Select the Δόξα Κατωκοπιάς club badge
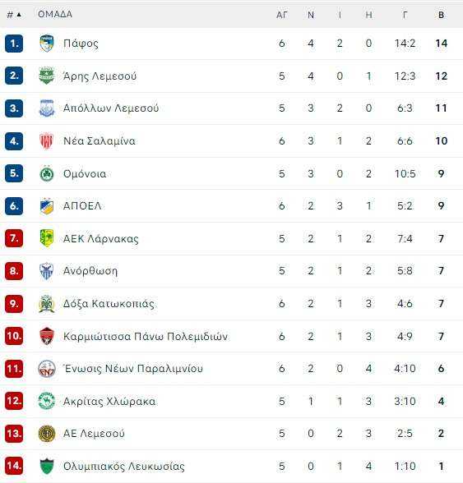 [x=47, y=304]
